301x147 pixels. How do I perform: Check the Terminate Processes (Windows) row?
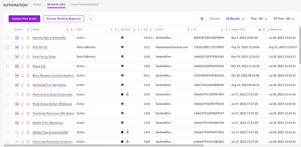8,114
